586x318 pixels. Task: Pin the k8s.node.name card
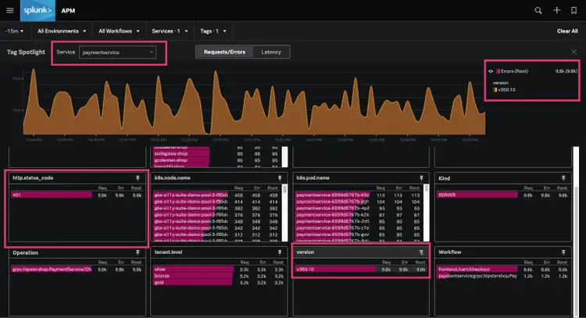(x=278, y=178)
